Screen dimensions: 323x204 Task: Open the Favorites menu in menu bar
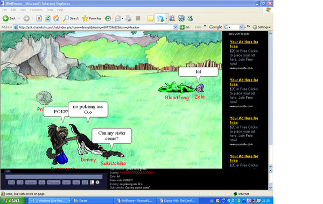pos(36,10)
